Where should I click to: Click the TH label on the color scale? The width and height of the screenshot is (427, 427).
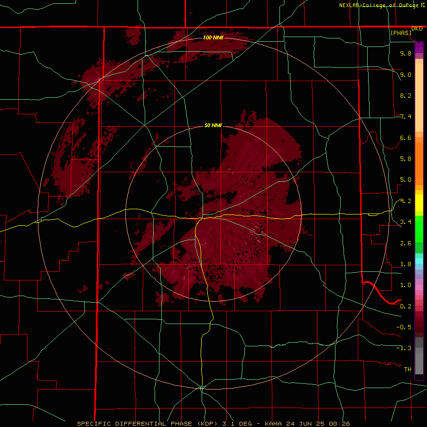[x=408, y=370]
